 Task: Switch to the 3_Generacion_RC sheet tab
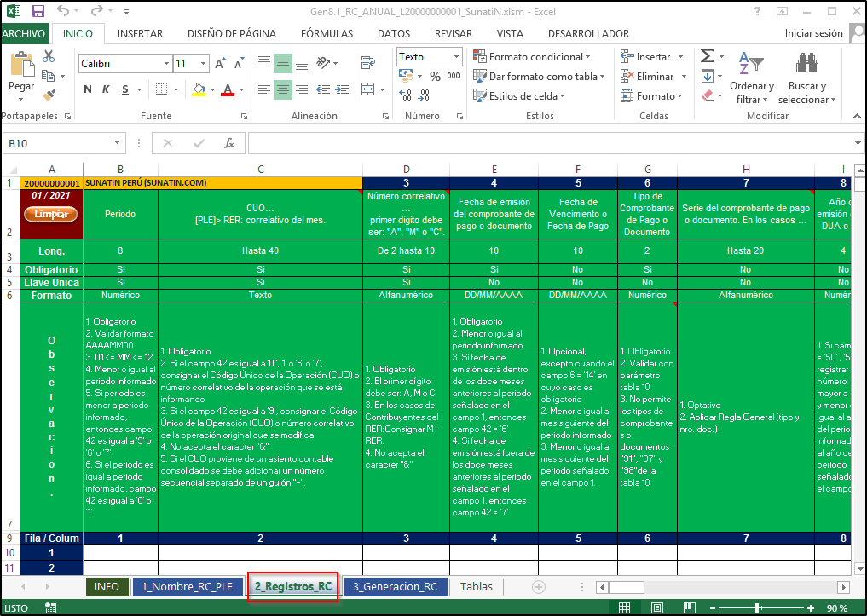pyautogui.click(x=396, y=586)
